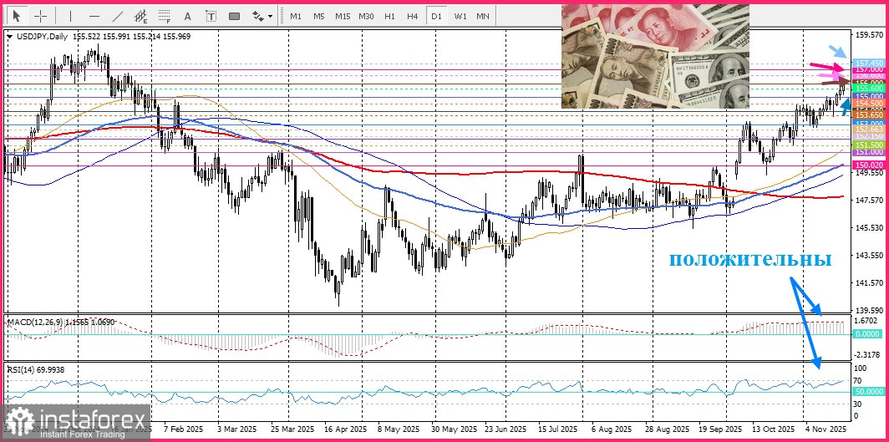889x442 pixels.
Task: Switch to the M30 timeframe
Action: (x=366, y=16)
